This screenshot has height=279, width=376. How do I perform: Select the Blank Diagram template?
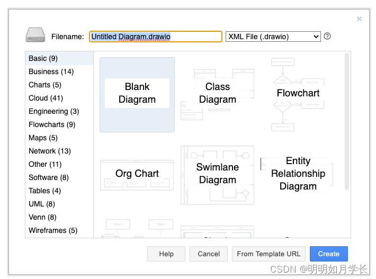coord(137,94)
